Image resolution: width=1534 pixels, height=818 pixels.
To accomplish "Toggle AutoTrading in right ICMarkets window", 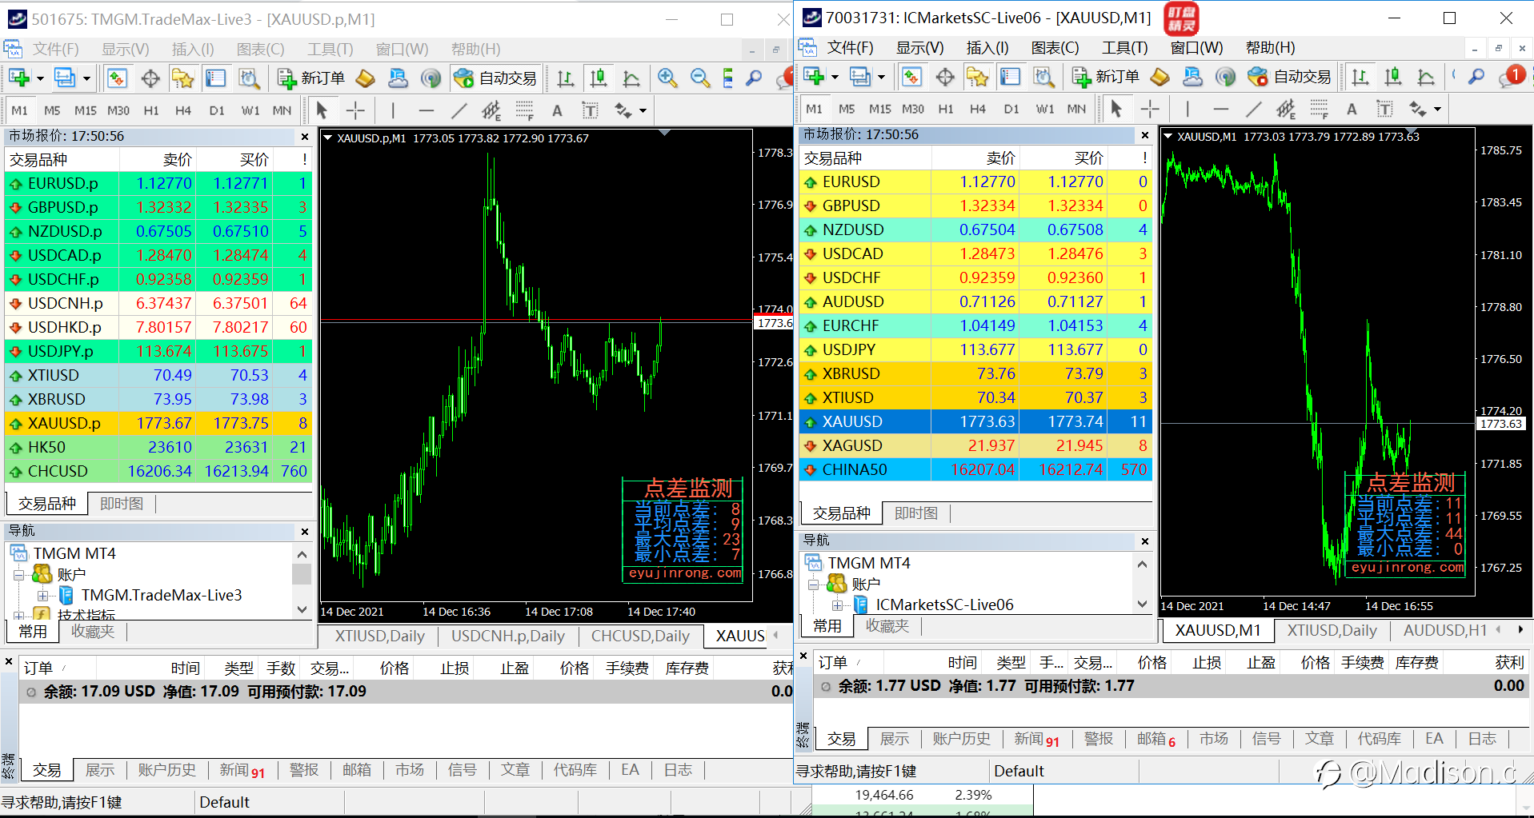I will [1289, 77].
